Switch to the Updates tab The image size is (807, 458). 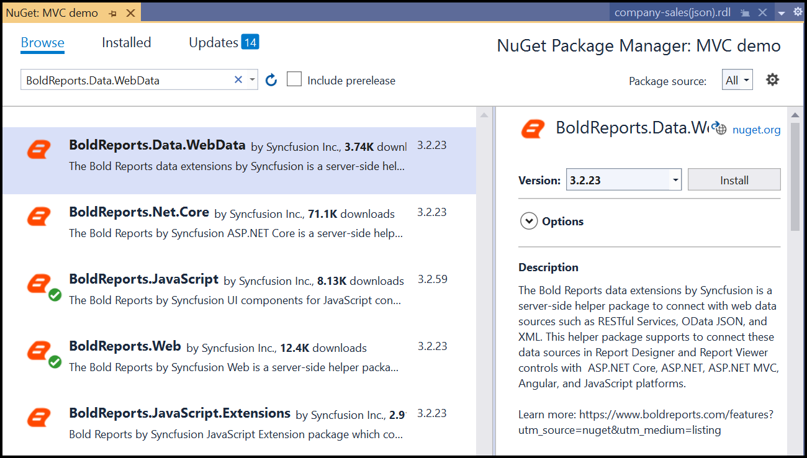(214, 43)
